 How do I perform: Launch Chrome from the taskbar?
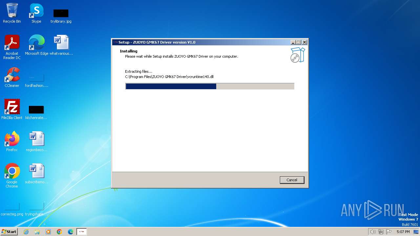59,232
